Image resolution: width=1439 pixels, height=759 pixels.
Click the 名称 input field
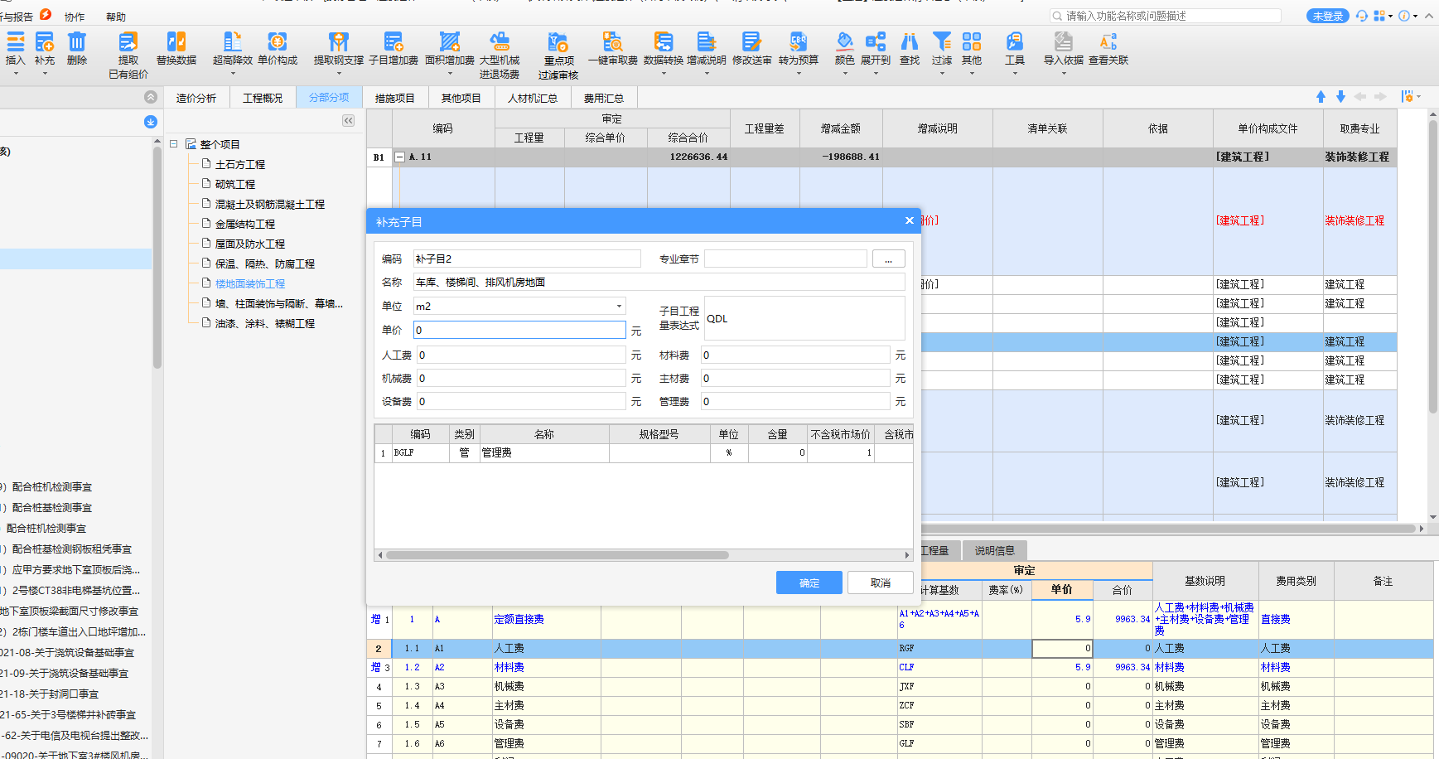click(x=659, y=283)
